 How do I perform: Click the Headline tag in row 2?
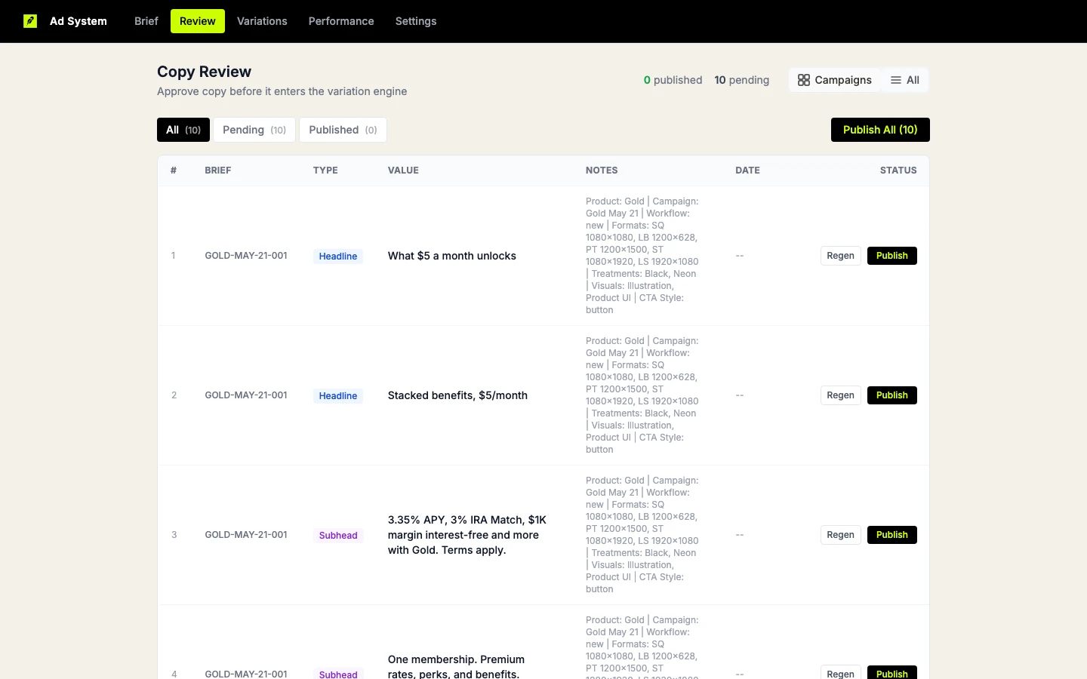[x=338, y=396]
